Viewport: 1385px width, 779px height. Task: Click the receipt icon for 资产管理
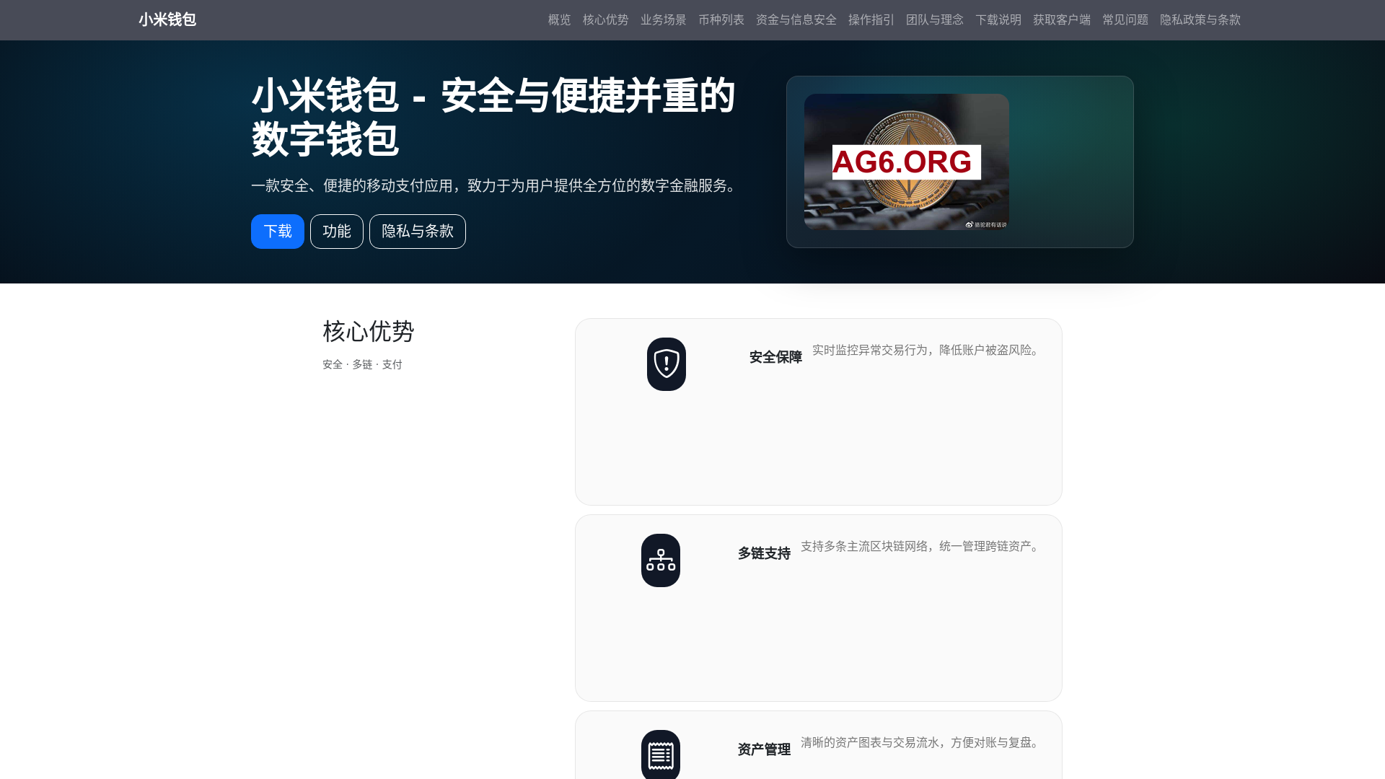(x=661, y=754)
